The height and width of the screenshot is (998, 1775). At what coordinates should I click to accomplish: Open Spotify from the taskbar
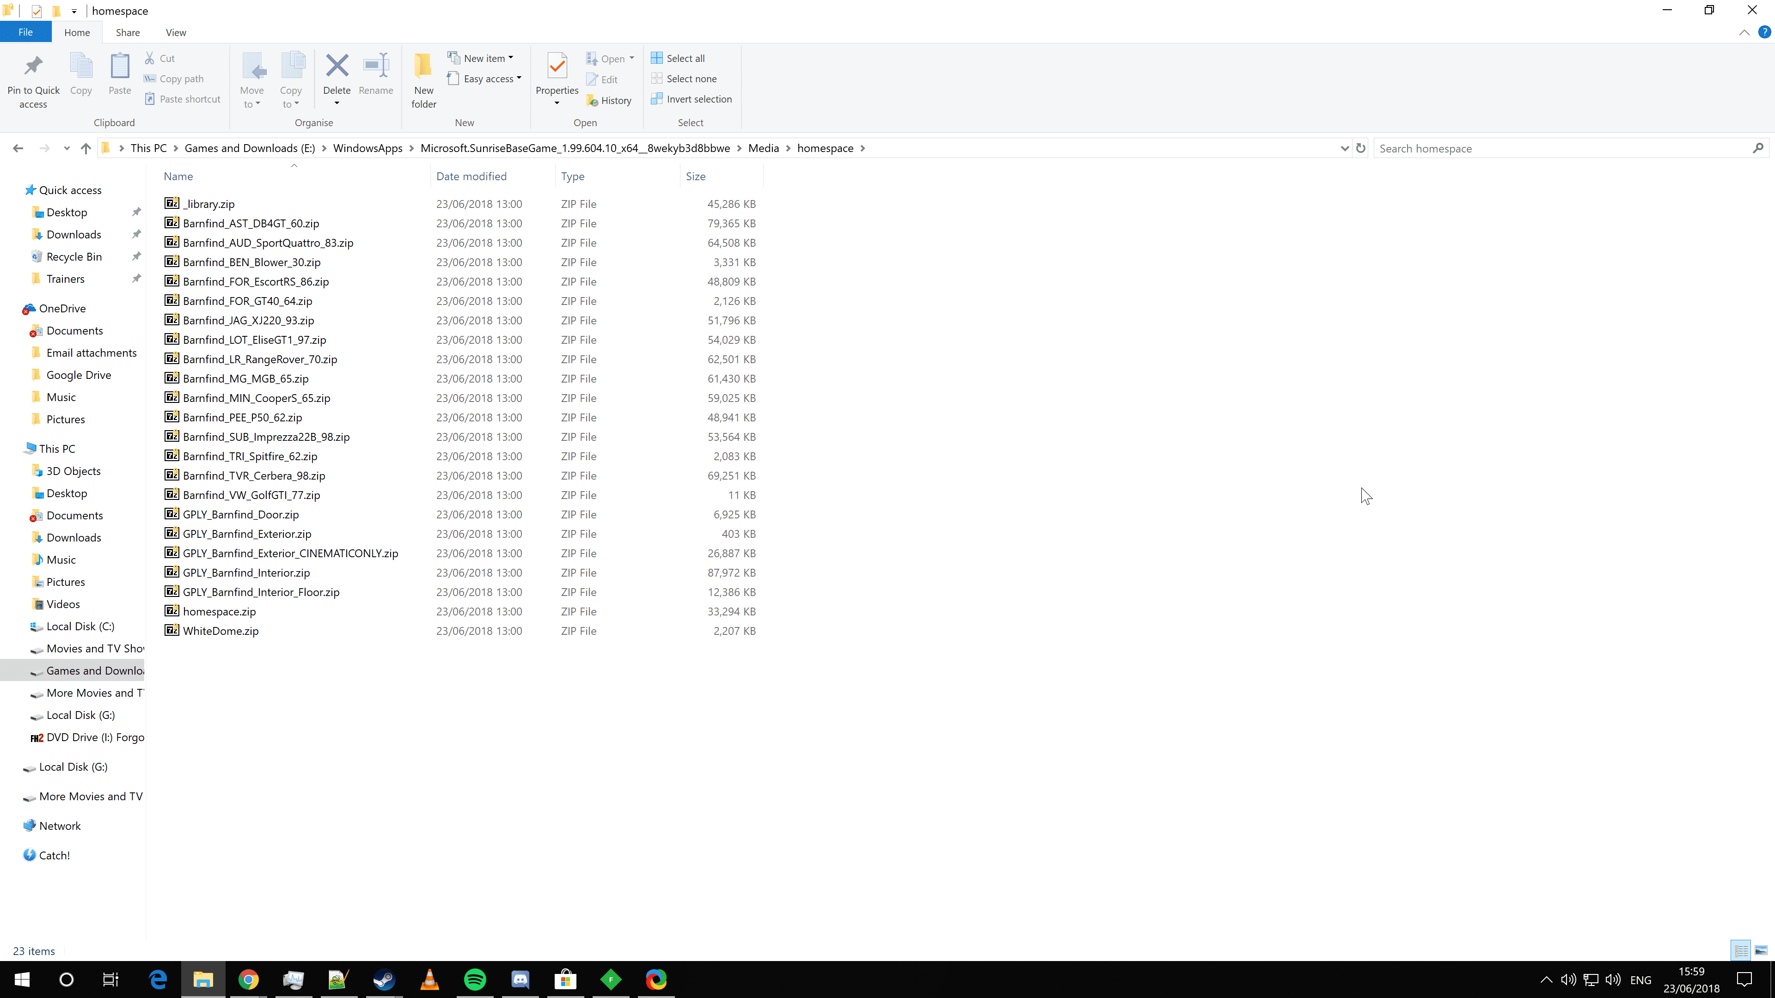click(475, 980)
